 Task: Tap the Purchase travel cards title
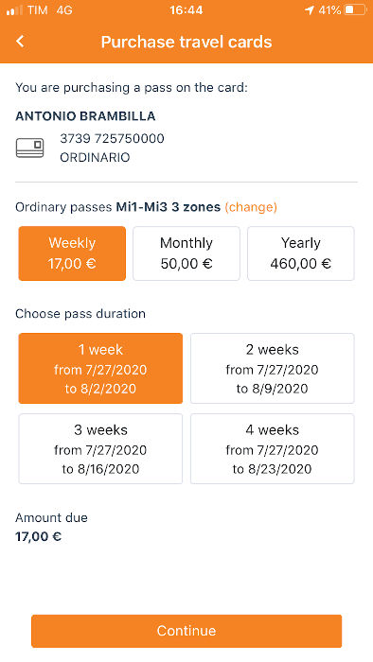(186, 42)
